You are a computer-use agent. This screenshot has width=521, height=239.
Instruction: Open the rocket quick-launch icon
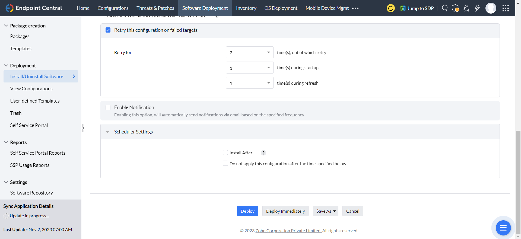[x=466, y=8]
